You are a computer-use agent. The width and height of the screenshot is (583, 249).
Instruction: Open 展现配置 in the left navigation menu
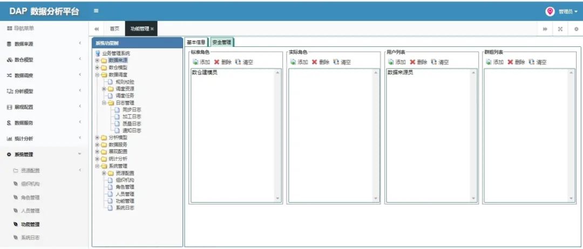(x=44, y=107)
